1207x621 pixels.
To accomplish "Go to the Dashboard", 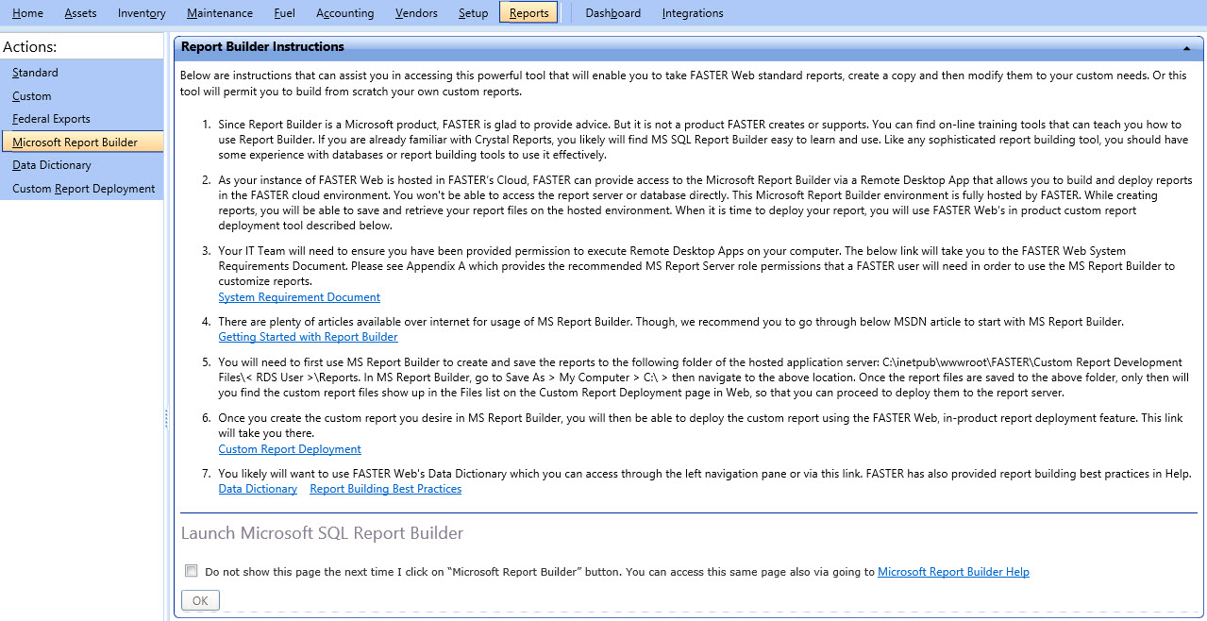I will pos(613,13).
